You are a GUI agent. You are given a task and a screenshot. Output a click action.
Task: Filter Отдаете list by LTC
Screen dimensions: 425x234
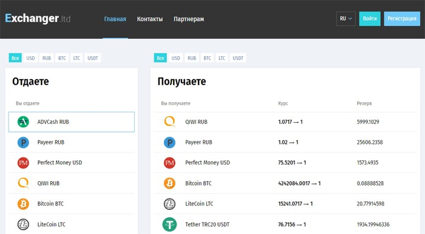pos(76,58)
